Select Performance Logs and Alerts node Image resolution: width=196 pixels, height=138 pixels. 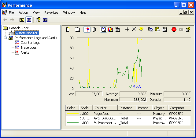click(36, 38)
